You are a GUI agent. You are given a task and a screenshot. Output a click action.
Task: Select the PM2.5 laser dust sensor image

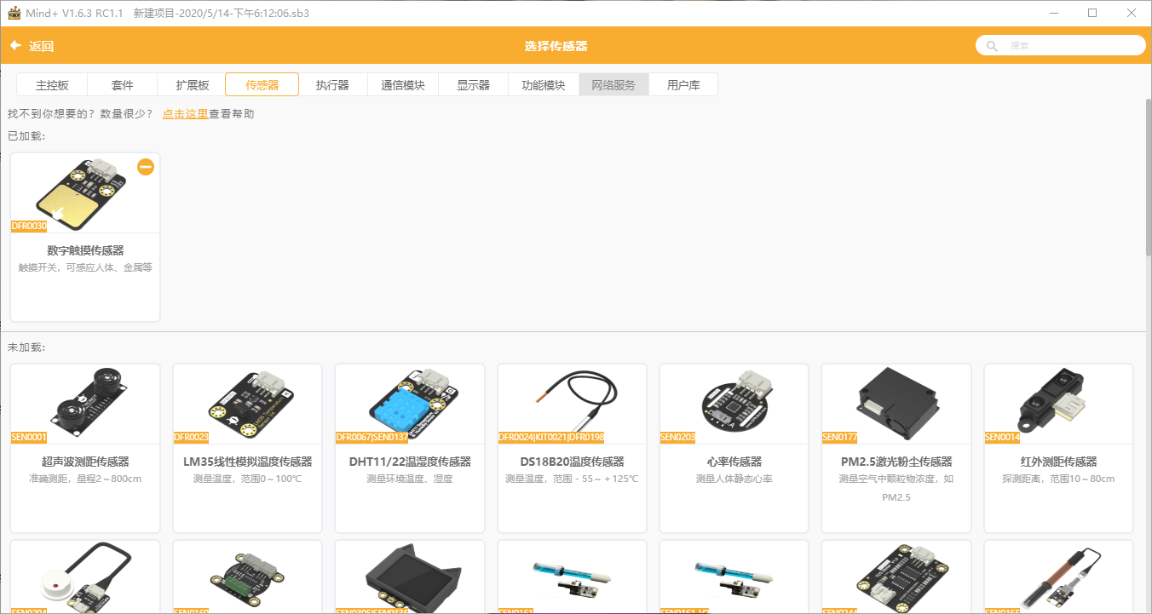point(896,404)
